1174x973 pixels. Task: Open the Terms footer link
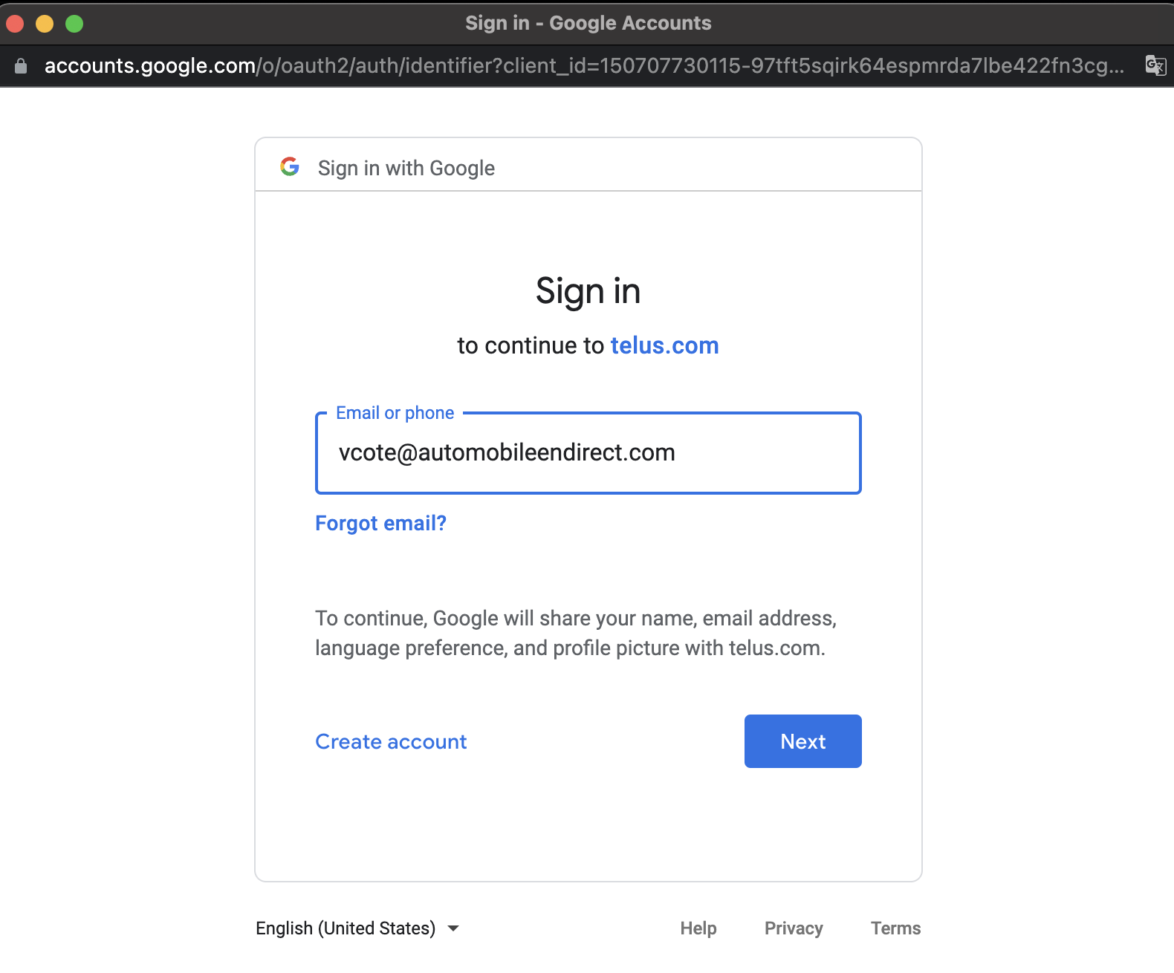895,928
